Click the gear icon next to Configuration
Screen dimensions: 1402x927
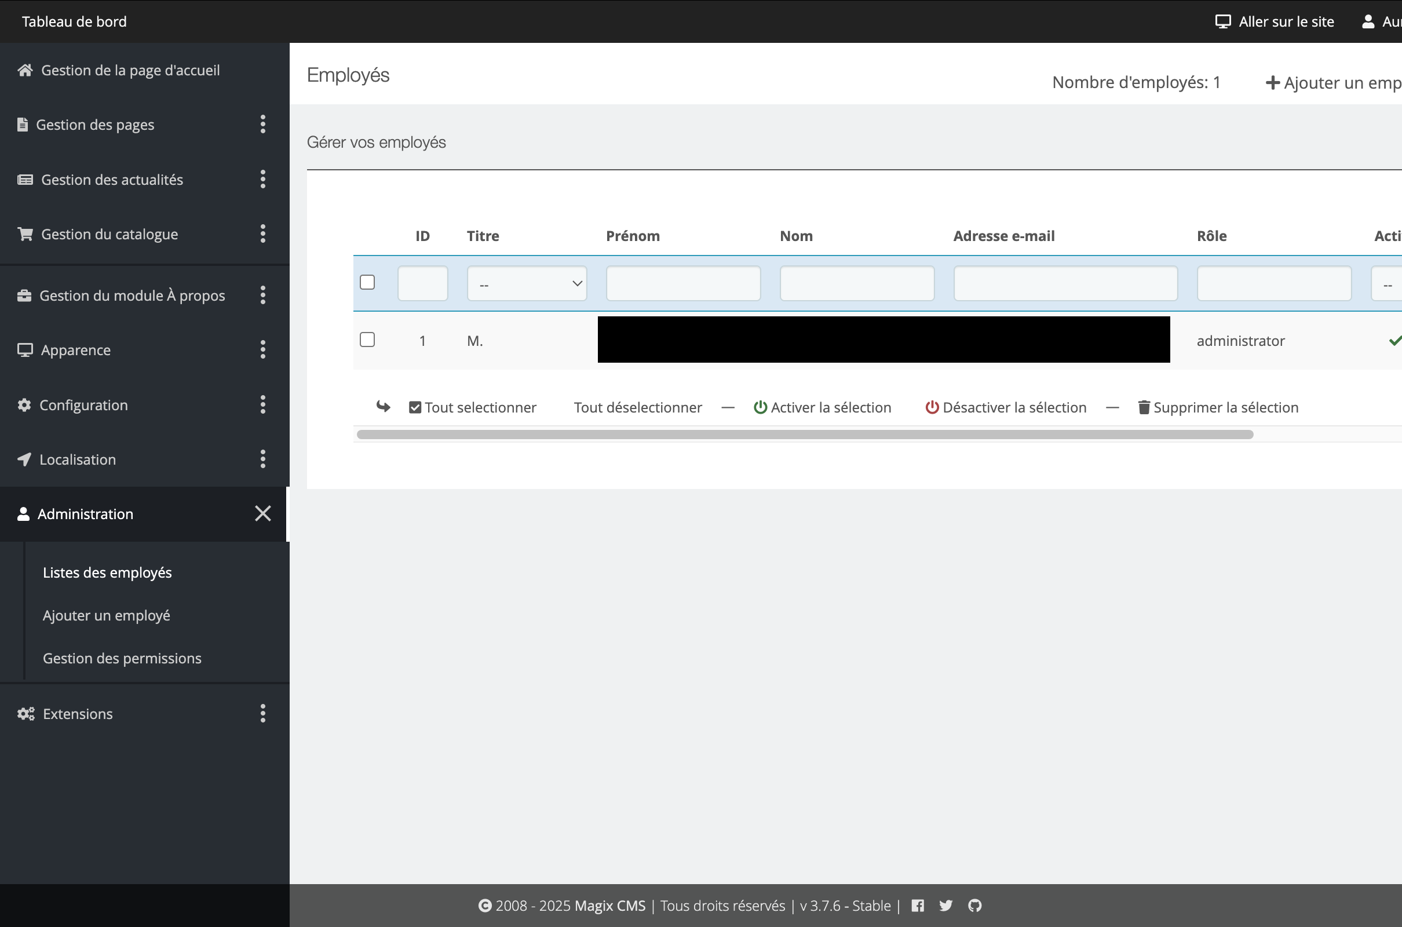point(24,405)
